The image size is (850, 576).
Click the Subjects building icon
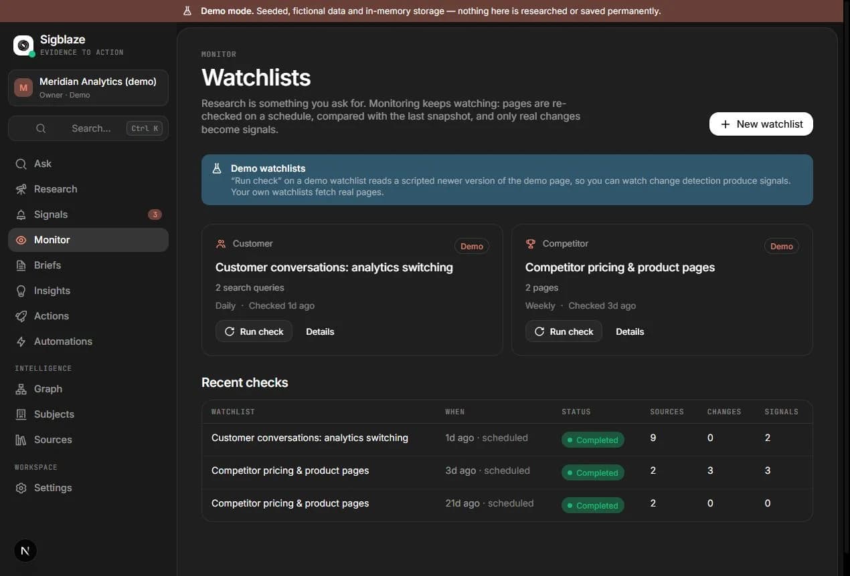pyautogui.click(x=21, y=414)
